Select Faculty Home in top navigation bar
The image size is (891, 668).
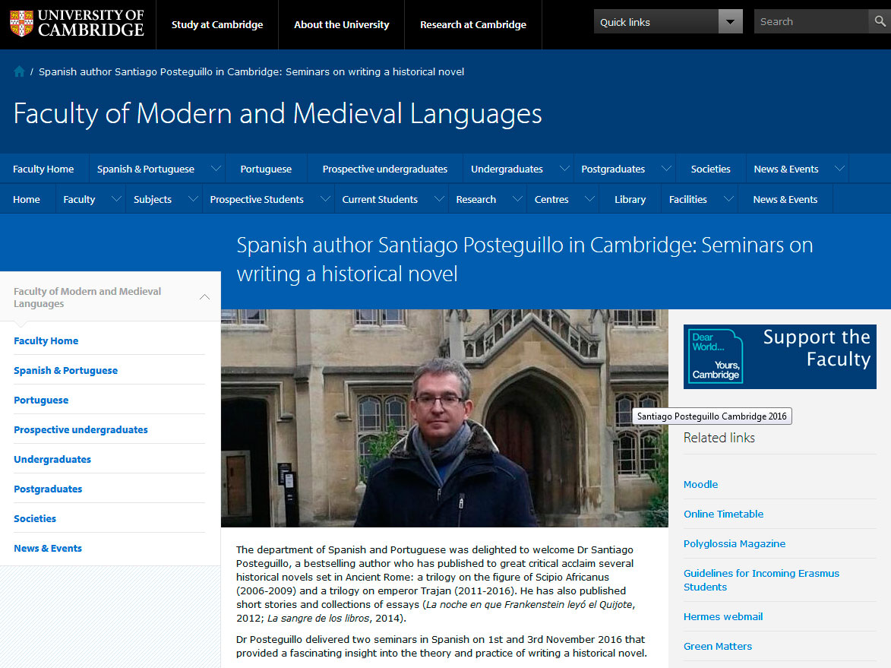[43, 169]
